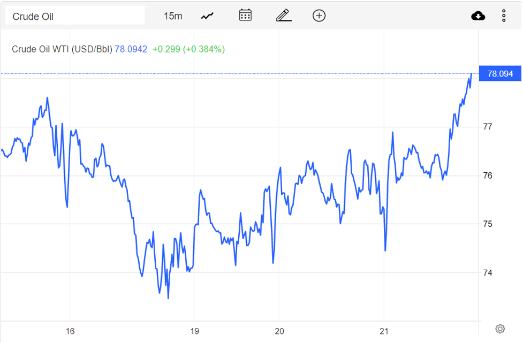Change the chart type via line icon
Viewport: 523px width, 343px height.
point(207,16)
